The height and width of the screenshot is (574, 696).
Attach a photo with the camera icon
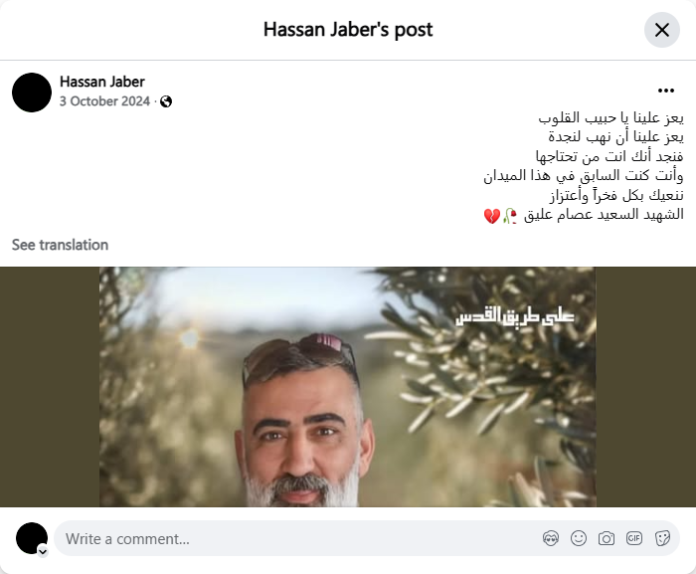(607, 538)
